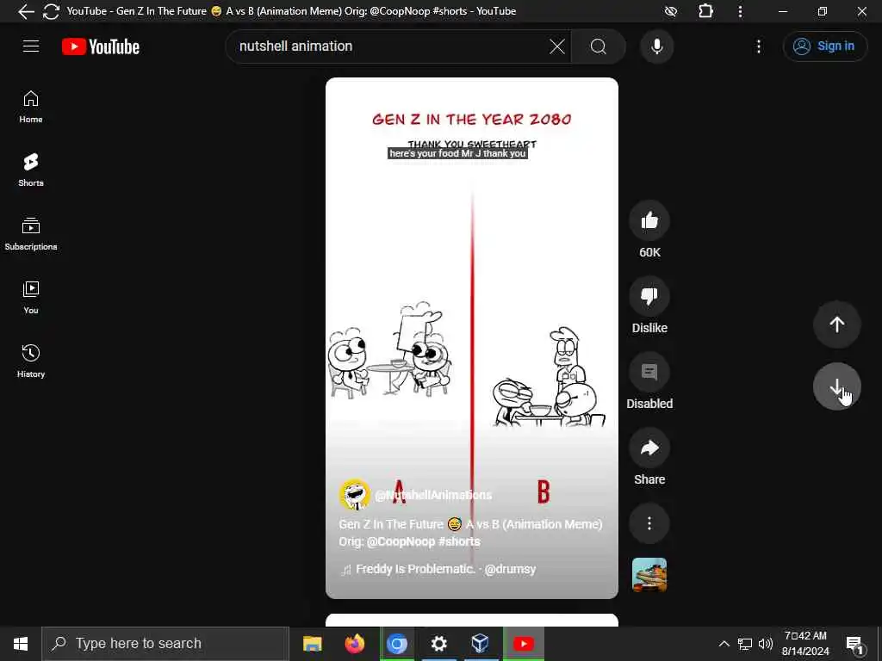
Task: Search with your voice using the microphone
Action: tap(656, 46)
